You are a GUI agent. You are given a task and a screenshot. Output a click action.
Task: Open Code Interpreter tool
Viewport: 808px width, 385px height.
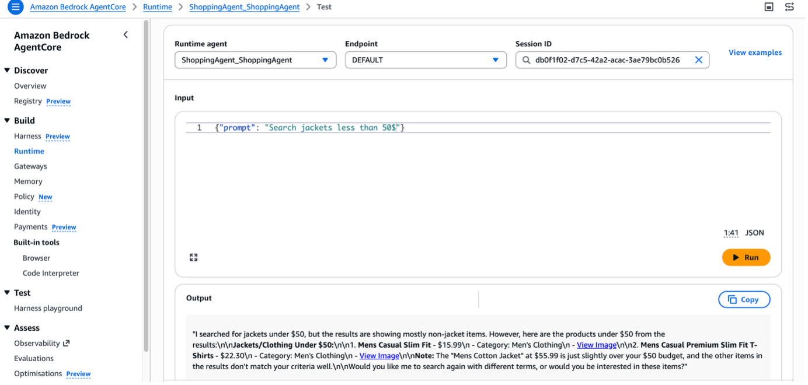click(x=51, y=273)
